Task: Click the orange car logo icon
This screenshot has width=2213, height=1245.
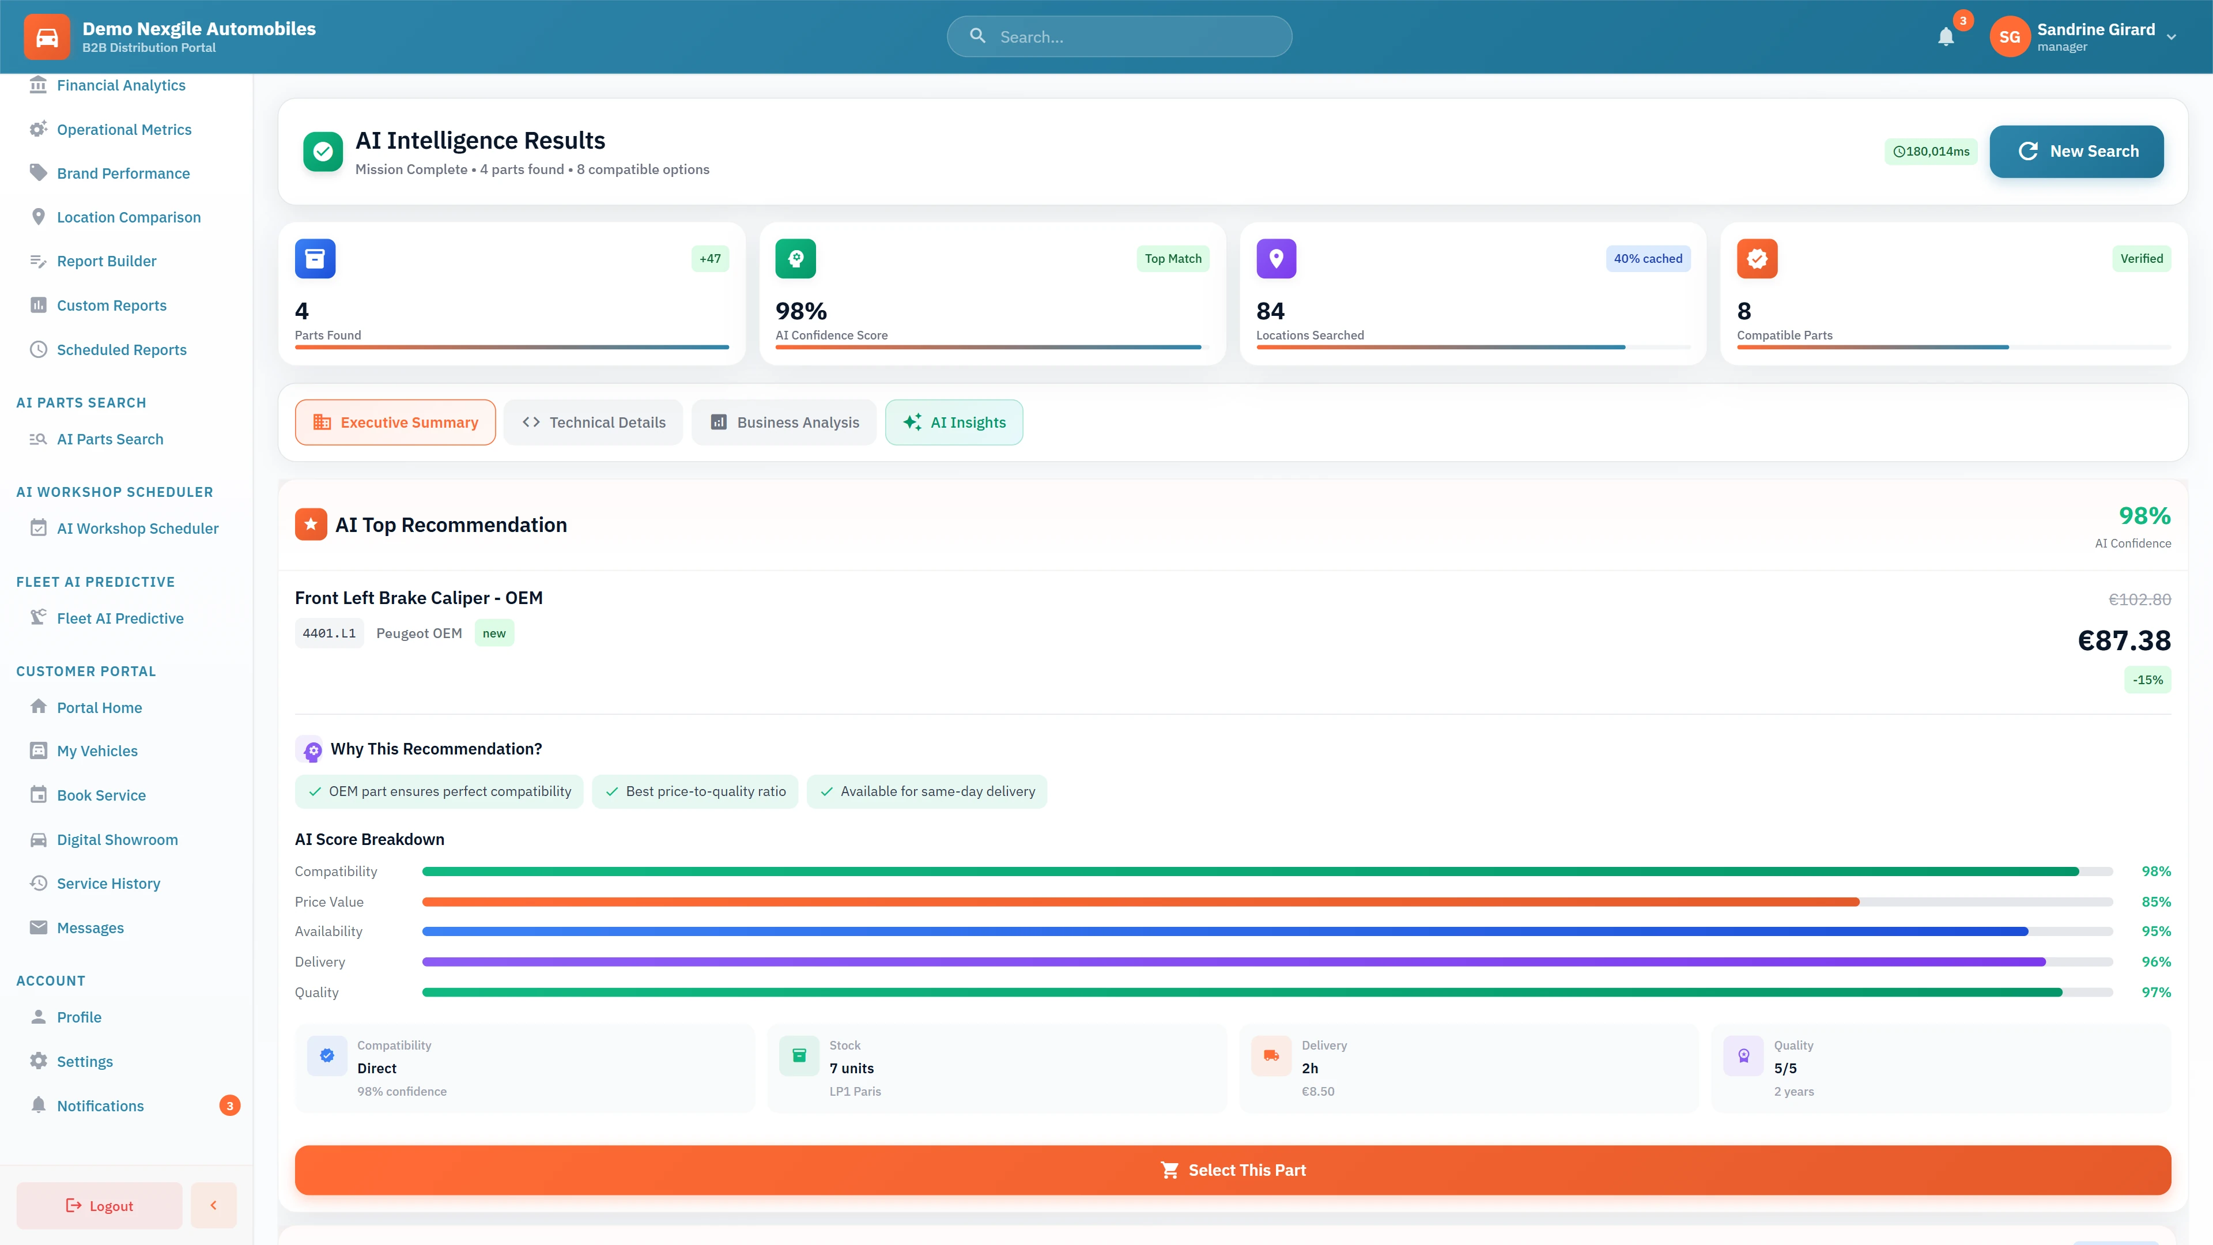Action: tap(46, 37)
